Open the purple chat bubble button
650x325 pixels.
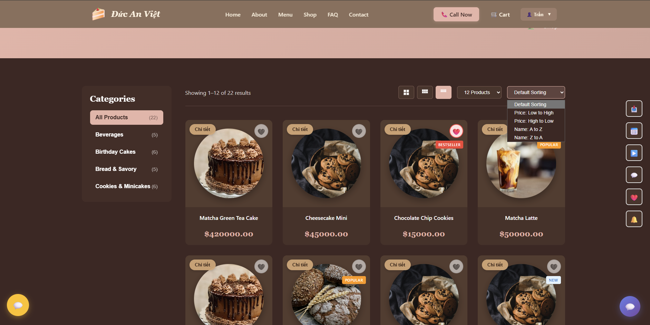630,306
